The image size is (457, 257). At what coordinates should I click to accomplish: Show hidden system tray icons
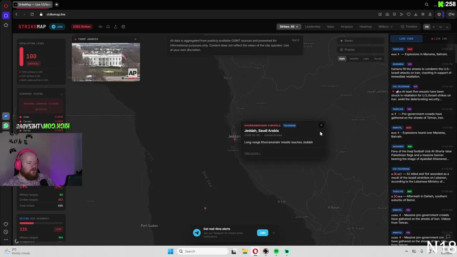pos(406,251)
